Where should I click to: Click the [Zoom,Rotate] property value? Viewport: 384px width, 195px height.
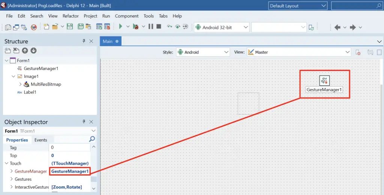tap(67, 187)
